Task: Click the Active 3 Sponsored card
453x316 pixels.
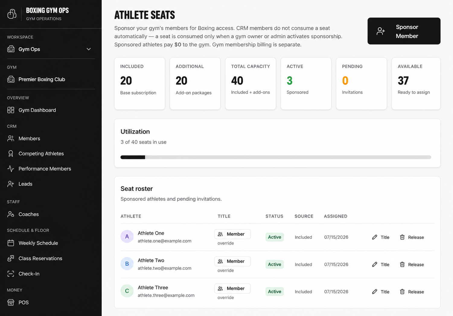Action: pos(306,84)
